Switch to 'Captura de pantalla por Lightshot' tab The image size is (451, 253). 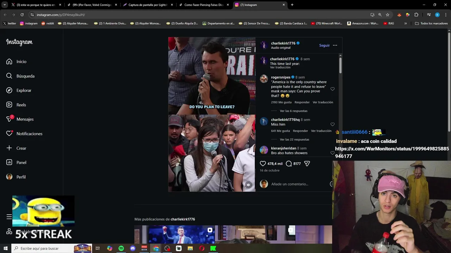point(147,5)
